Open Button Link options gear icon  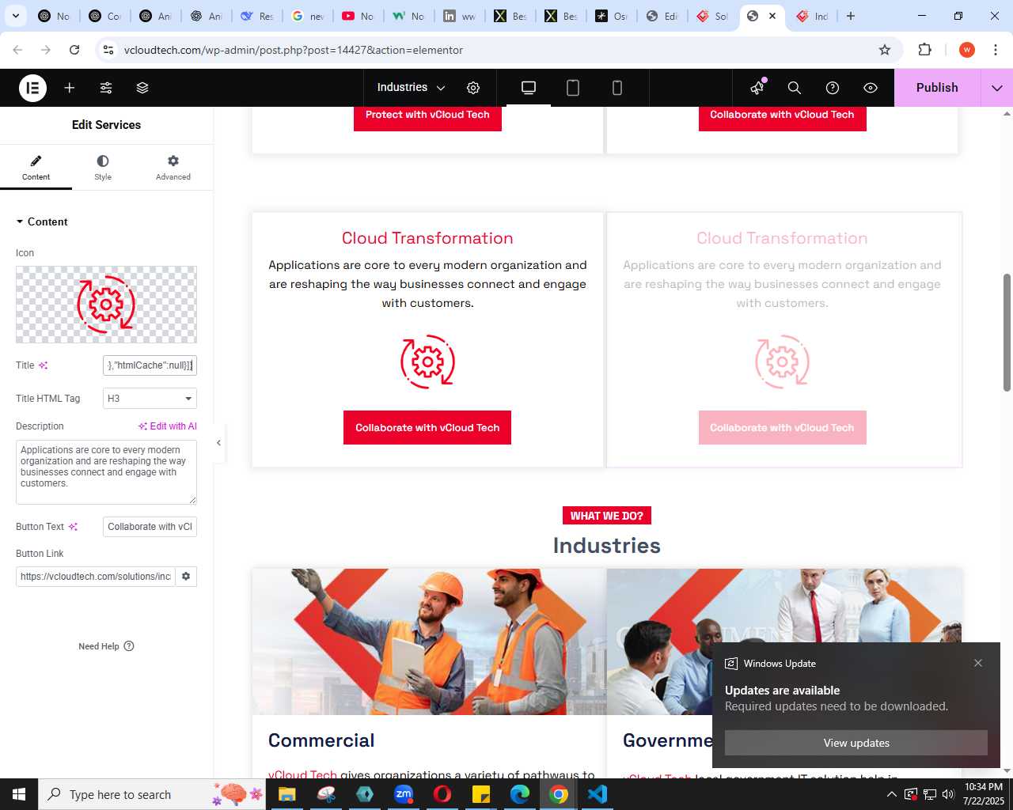click(186, 577)
